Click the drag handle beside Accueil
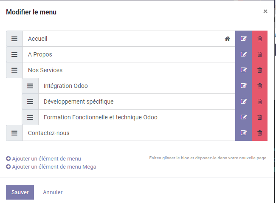 (x=14, y=39)
